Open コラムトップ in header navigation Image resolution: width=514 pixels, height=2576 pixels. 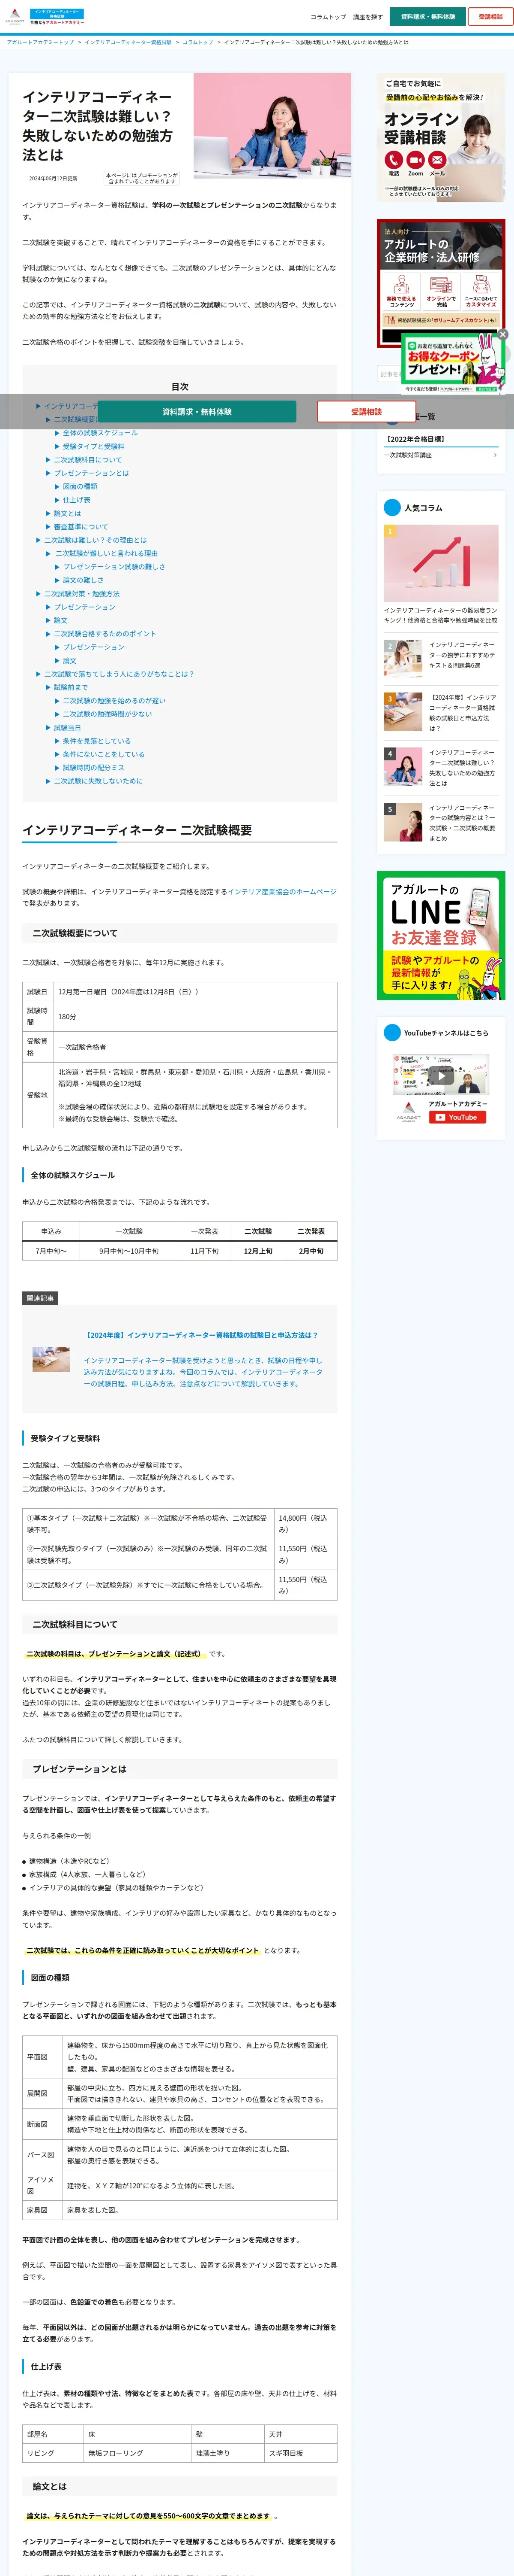329,17
